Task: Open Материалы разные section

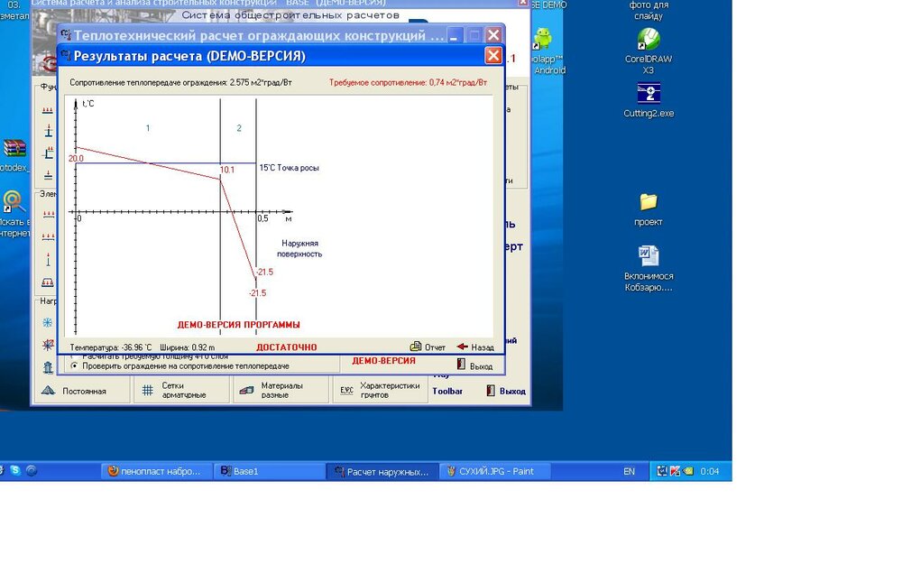Action: (x=246, y=391)
